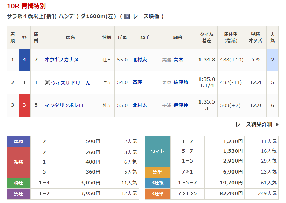Click the 10R 青梅特別 race title

pyautogui.click(x=26, y=6)
